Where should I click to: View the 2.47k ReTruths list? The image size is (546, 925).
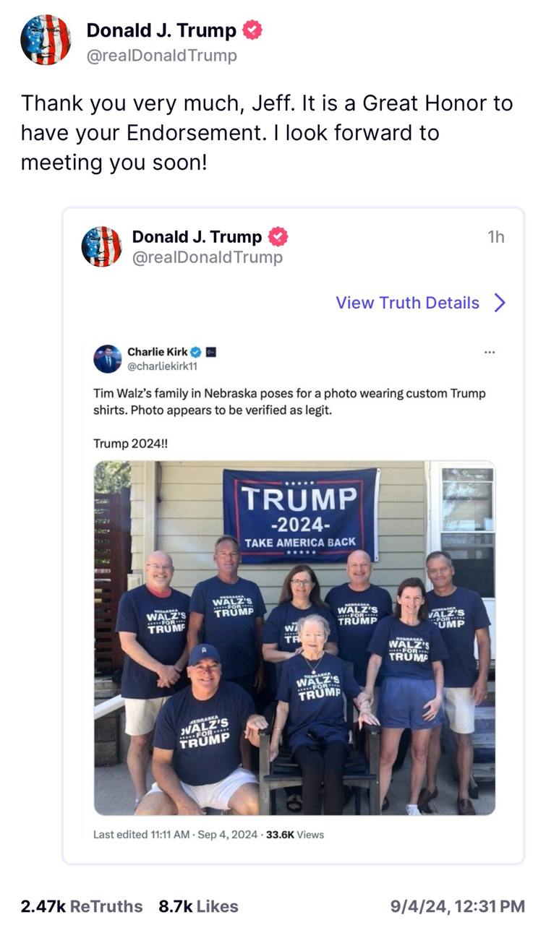81,905
